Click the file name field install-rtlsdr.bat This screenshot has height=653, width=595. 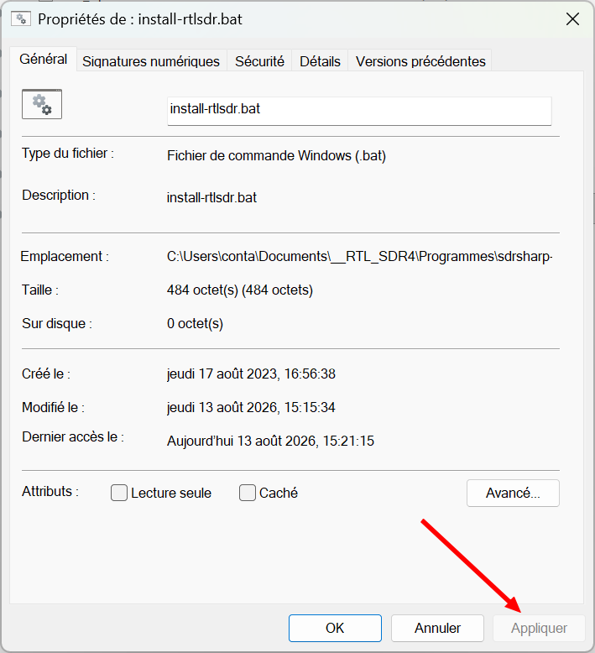(359, 111)
